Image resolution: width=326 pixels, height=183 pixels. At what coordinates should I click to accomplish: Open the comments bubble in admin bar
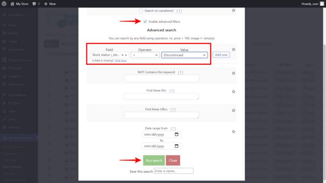click(x=34, y=4)
